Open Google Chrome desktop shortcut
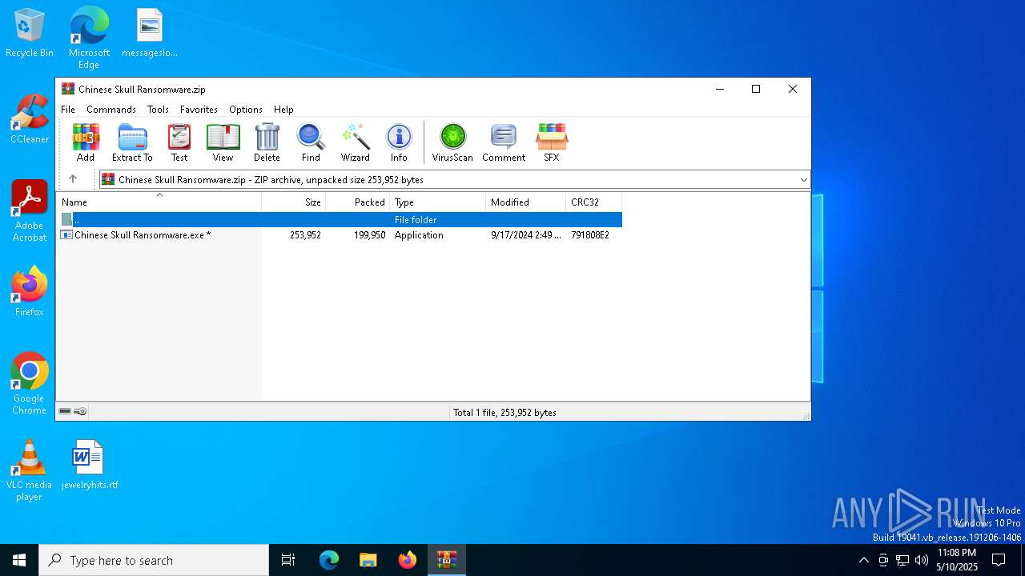Screen dimensions: 1025x576 (30, 383)
